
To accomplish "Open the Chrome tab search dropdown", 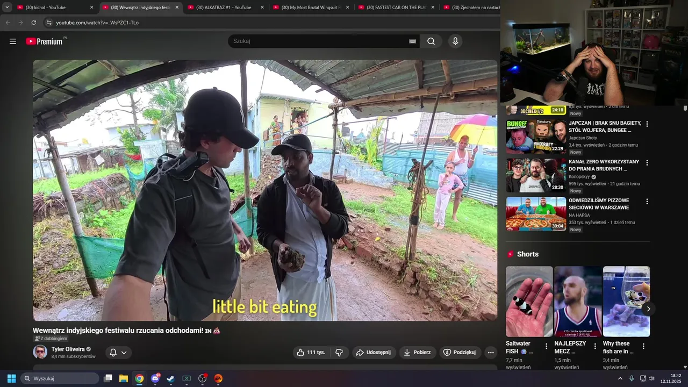I will point(7,8).
